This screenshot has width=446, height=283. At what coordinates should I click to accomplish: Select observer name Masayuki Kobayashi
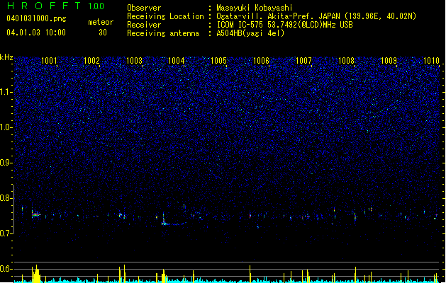[x=255, y=8]
